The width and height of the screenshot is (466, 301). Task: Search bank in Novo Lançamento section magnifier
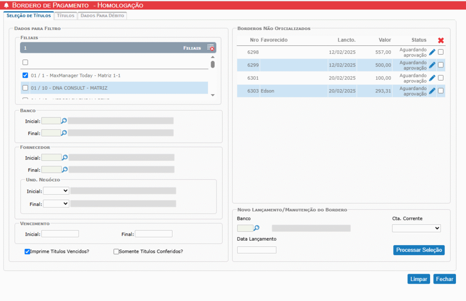click(x=257, y=228)
